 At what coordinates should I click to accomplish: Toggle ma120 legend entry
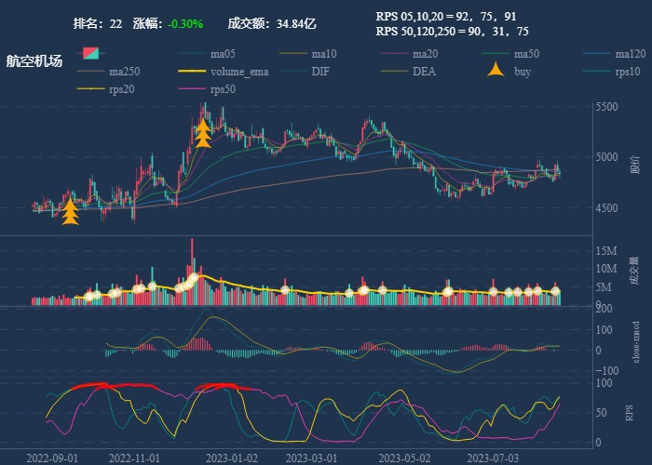pyautogui.click(x=599, y=53)
